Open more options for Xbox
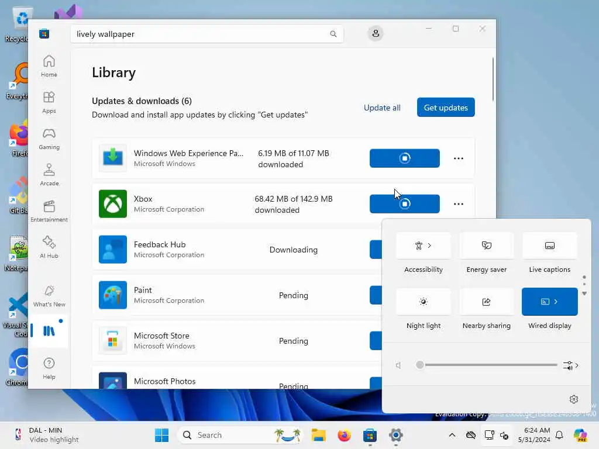599x449 pixels. click(x=459, y=204)
